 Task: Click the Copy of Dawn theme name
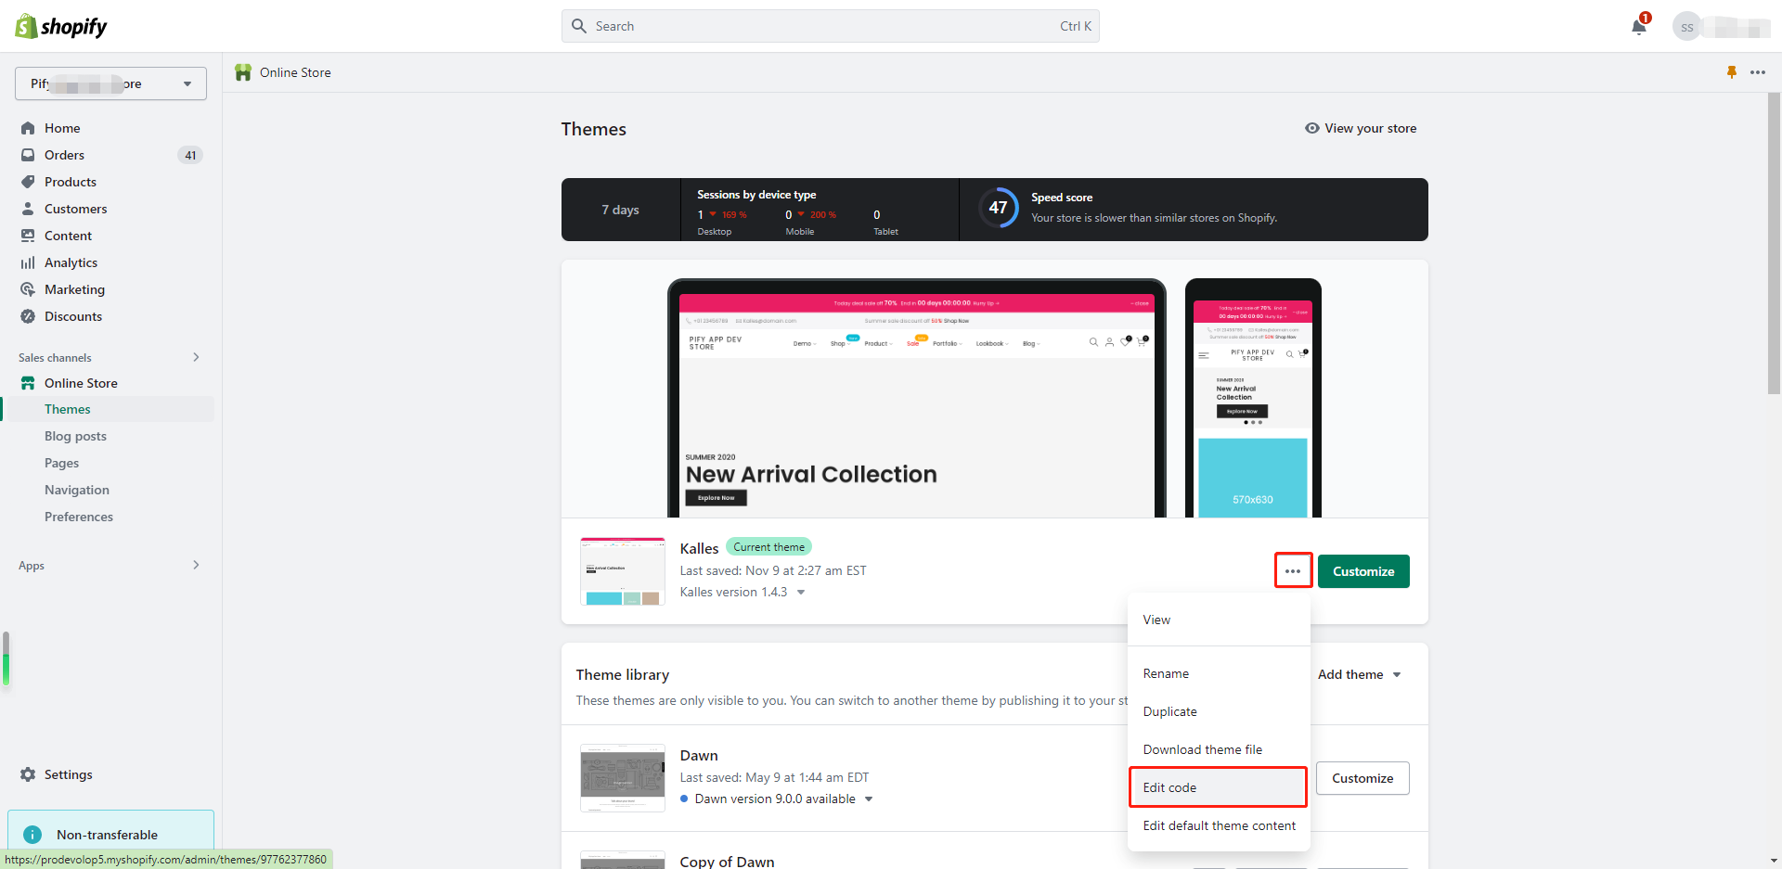[x=727, y=862]
